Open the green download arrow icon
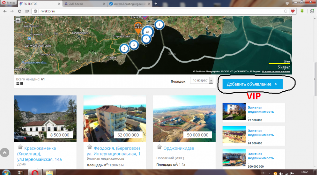 coord(302,11)
